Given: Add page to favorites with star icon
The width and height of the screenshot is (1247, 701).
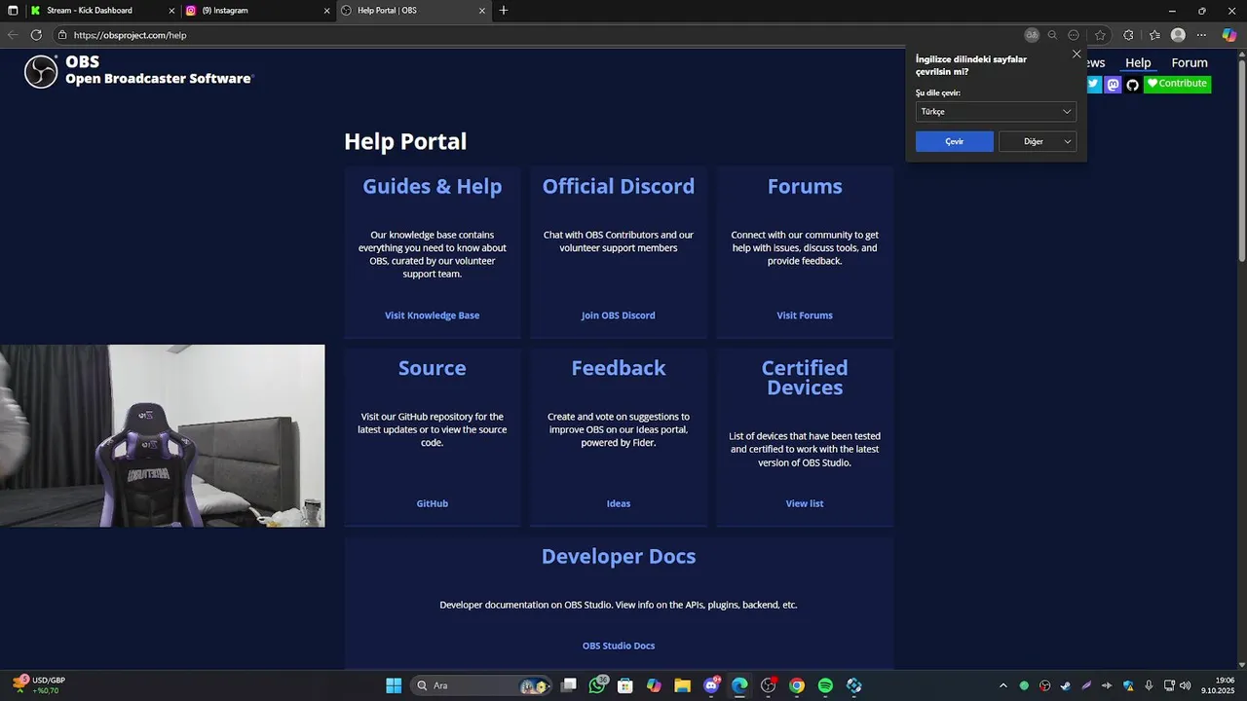Looking at the screenshot, I should pos(1100,35).
